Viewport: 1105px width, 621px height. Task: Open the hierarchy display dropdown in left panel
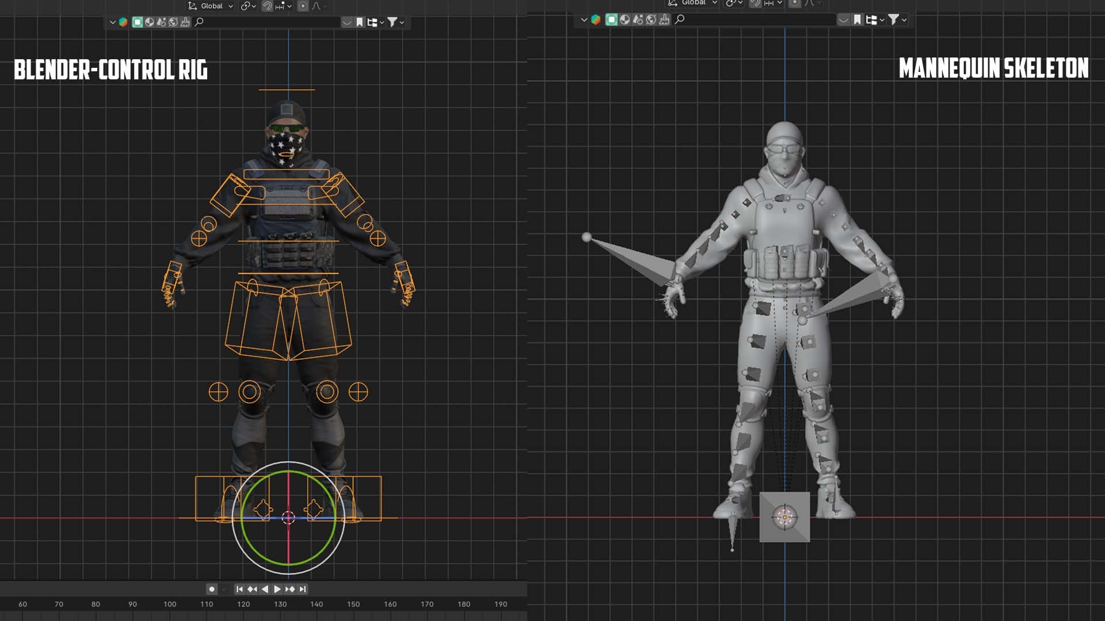click(x=376, y=22)
